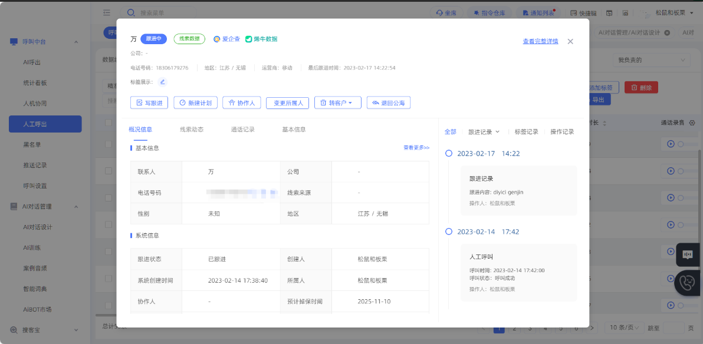This screenshot has height=344, width=703.
Task: Open 人工呼出 in the sidebar
Action: click(x=45, y=124)
